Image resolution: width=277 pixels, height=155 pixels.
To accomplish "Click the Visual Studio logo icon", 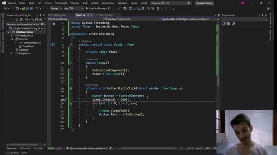I will tap(4, 3).
